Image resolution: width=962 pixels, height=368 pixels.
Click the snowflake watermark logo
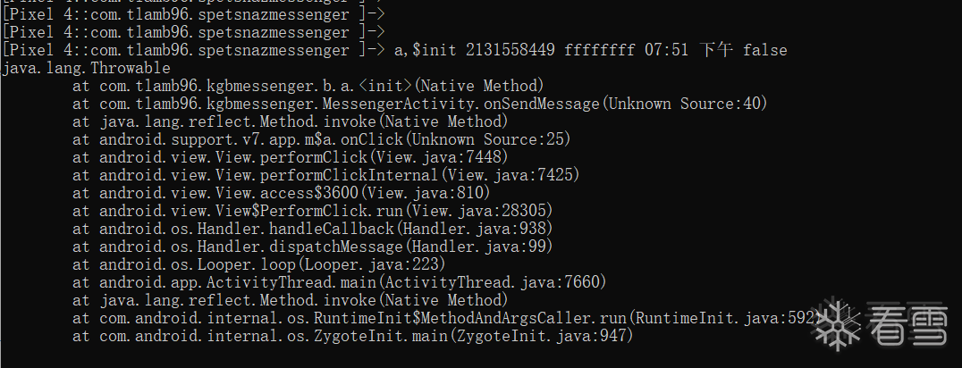(x=838, y=323)
